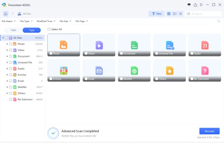The height and width of the screenshot is (143, 224).
Task: Expand the Others tree node arrow
Action: click(7, 93)
